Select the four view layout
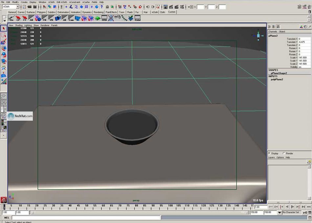Image resolution: width=312 pixels, height=223 pixels. click(x=4, y=103)
